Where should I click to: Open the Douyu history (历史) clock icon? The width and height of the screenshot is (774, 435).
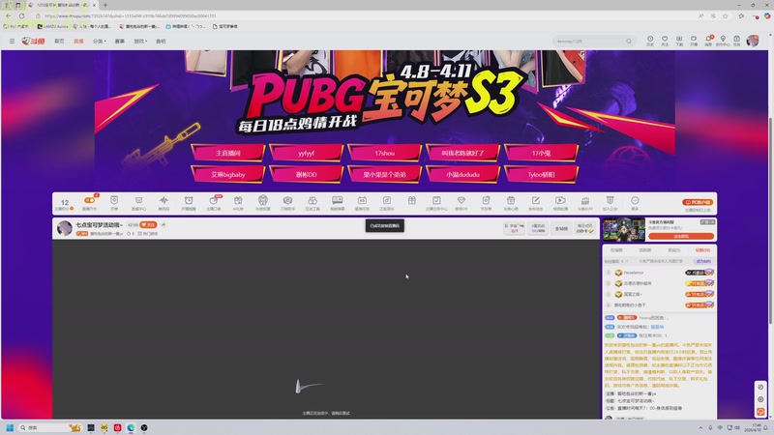[x=650, y=41]
